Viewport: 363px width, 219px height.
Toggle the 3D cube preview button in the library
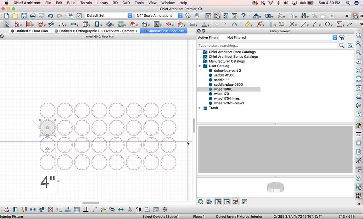pyautogui.click(x=235, y=202)
